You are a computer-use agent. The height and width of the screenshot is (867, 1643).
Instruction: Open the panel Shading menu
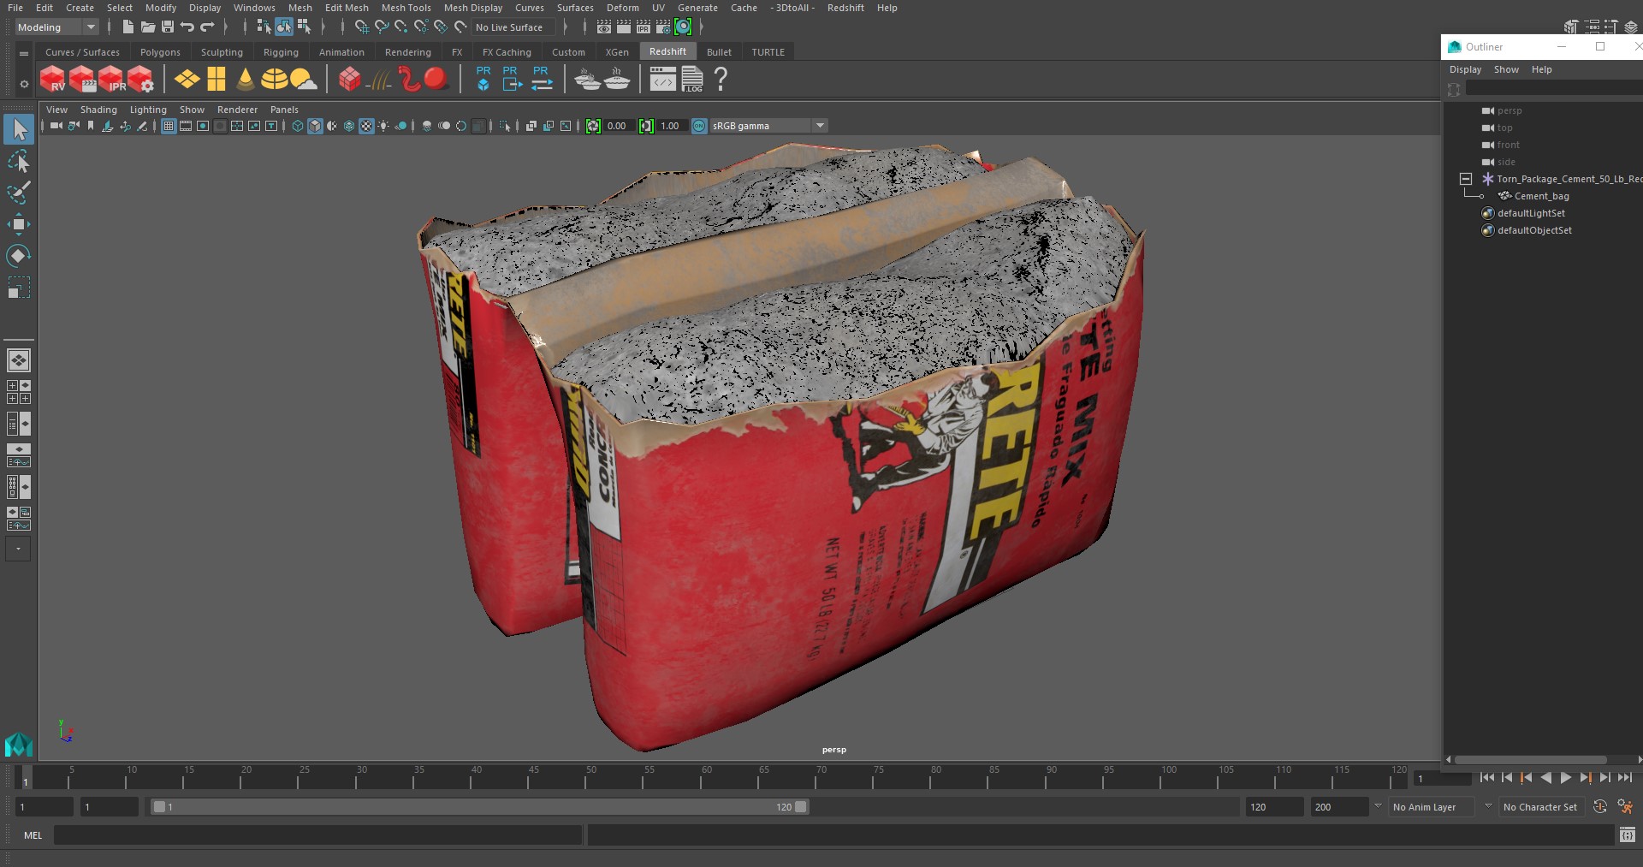[98, 110]
